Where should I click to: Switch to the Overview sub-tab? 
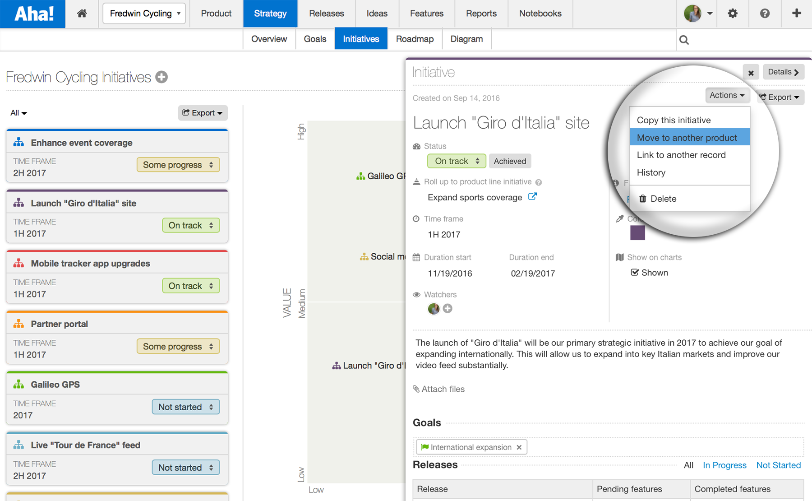click(269, 39)
